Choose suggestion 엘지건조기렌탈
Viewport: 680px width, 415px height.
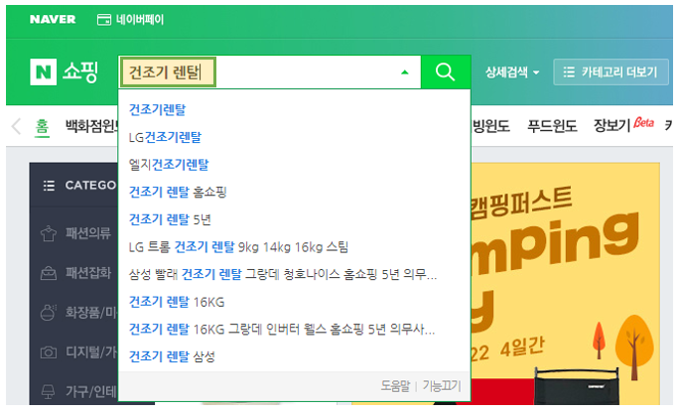click(169, 165)
